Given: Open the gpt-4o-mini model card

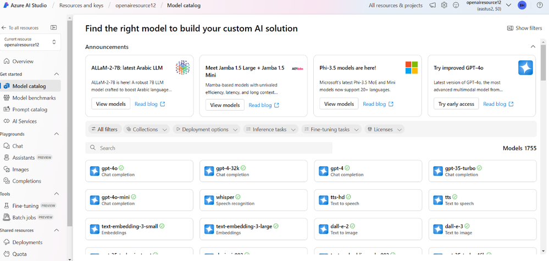Looking at the screenshot, I should coord(139,200).
